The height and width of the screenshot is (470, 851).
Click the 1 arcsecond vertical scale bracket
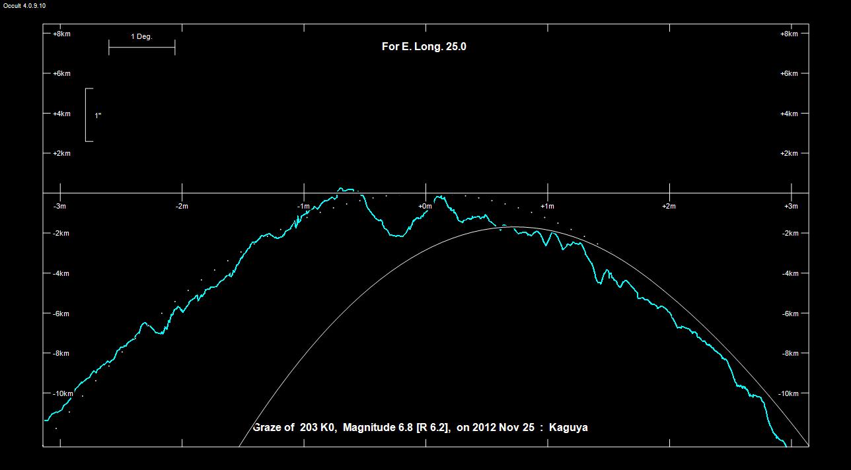pos(89,115)
